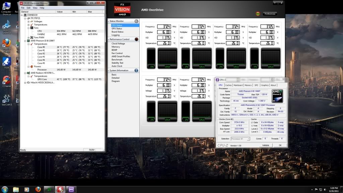The height and width of the screenshot is (193, 343).
Task: Click the Validate button in CPU-Z
Action: click(x=266, y=145)
